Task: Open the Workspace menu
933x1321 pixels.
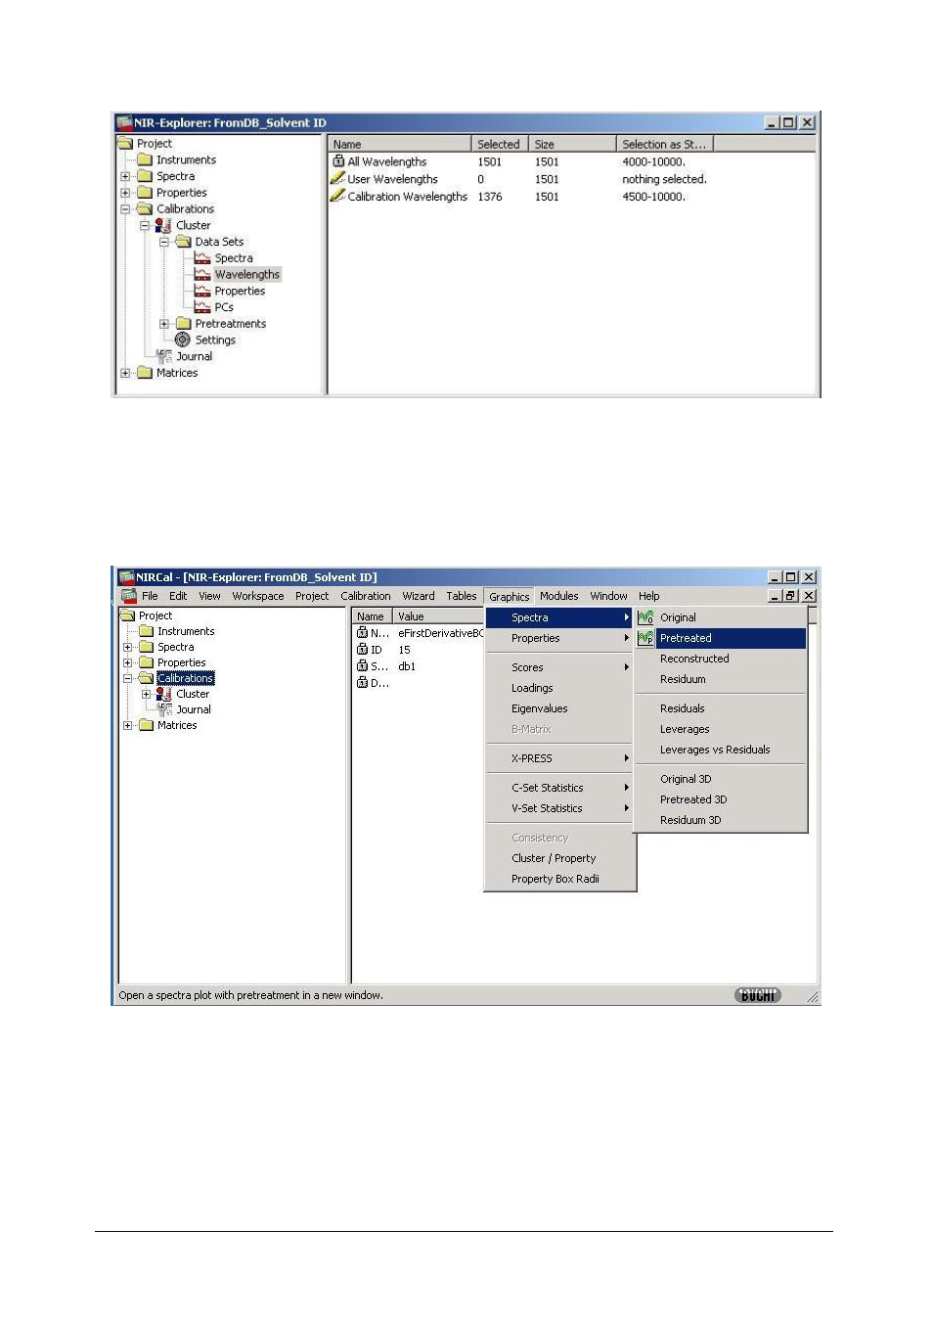Action: (x=258, y=596)
